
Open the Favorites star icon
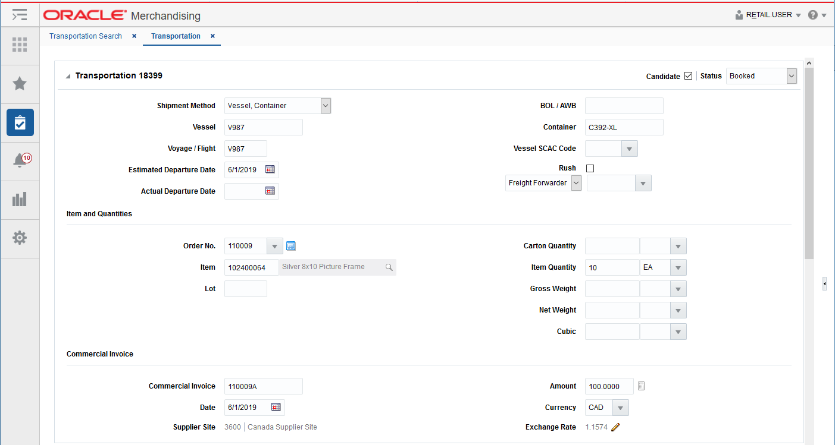[x=20, y=83]
